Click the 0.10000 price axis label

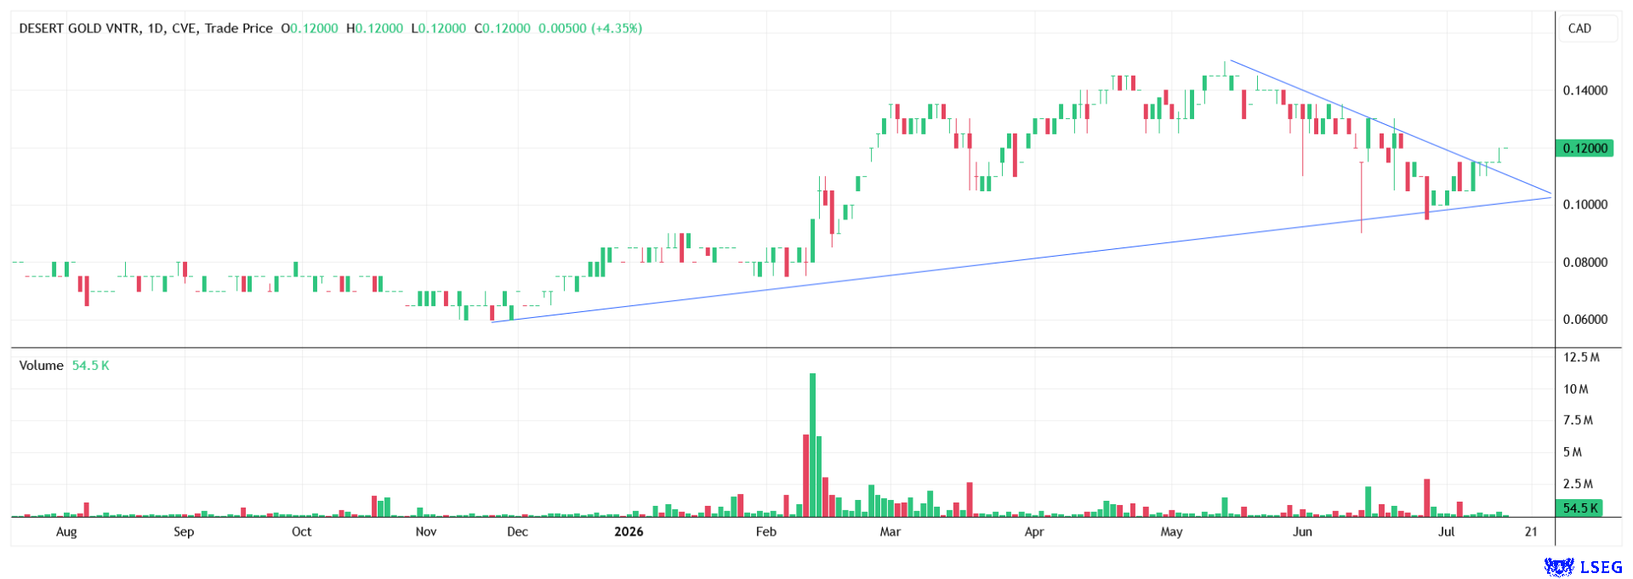1585,204
